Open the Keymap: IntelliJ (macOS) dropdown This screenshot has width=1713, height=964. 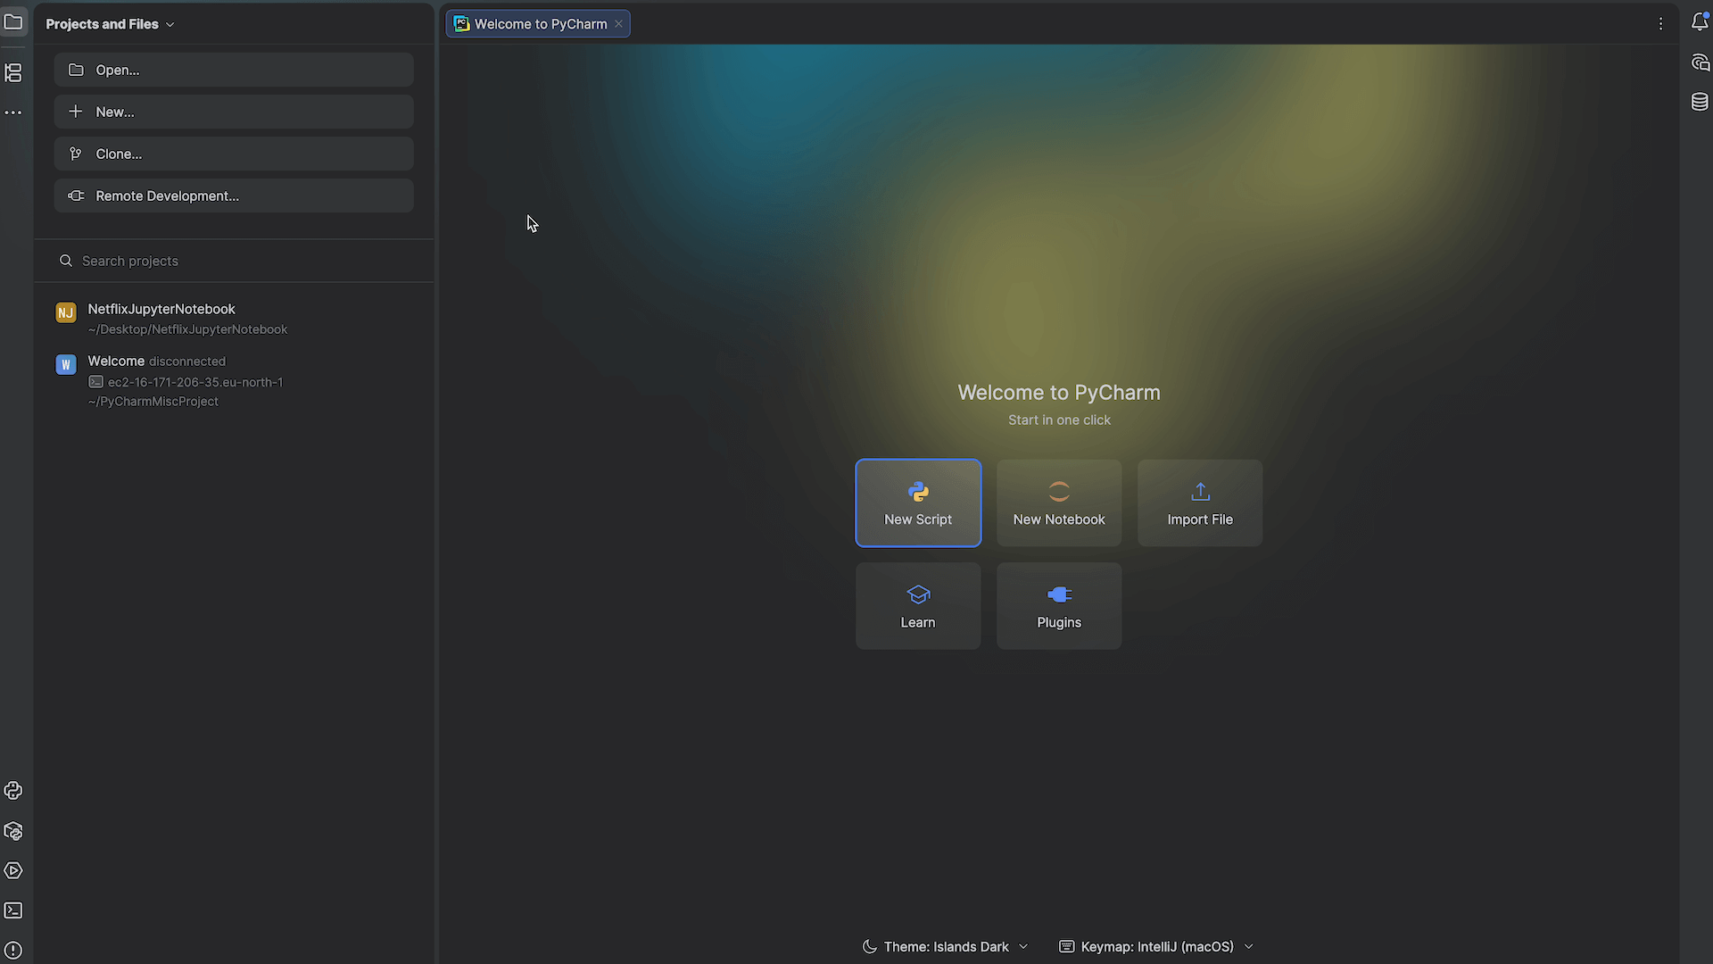pos(1156,946)
